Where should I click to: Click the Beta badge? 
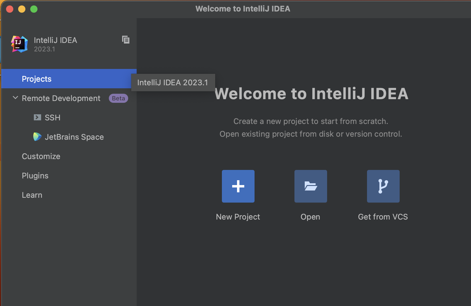[x=118, y=98]
